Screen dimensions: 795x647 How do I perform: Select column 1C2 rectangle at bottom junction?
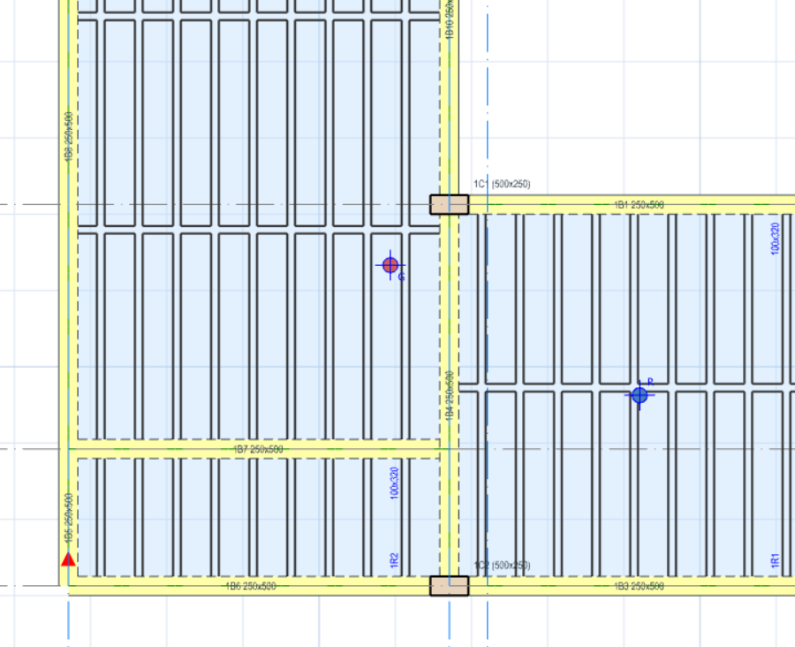[x=450, y=586]
